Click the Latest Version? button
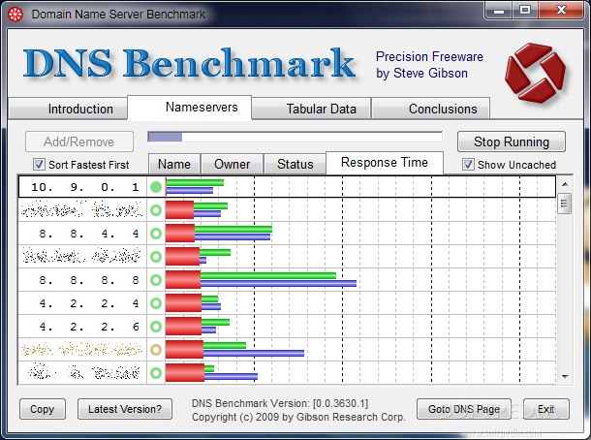 coord(125,409)
